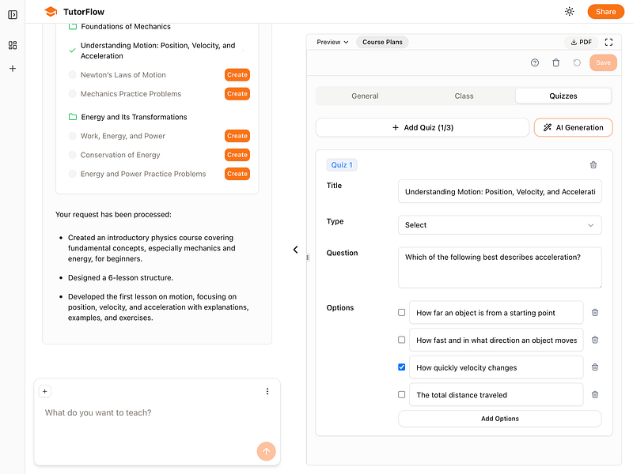Create the Work, Energy, and Power lesson
This screenshot has width=633, height=474.
237,136
